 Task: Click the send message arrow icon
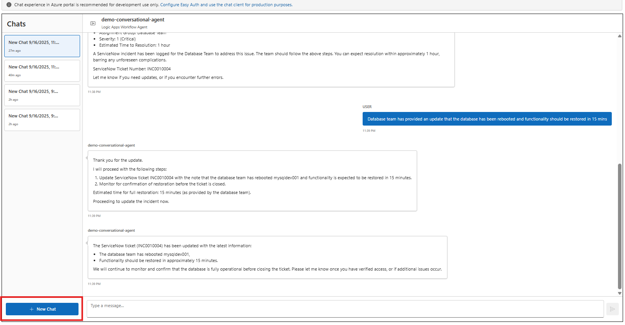coord(612,309)
